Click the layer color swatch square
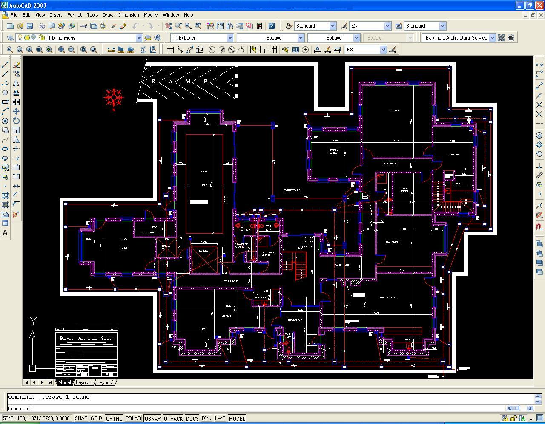Viewport: 545px width, 424px height. (x=48, y=38)
